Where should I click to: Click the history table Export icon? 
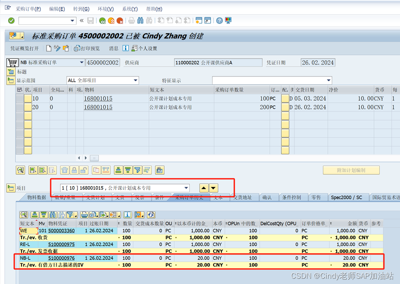(104, 215)
